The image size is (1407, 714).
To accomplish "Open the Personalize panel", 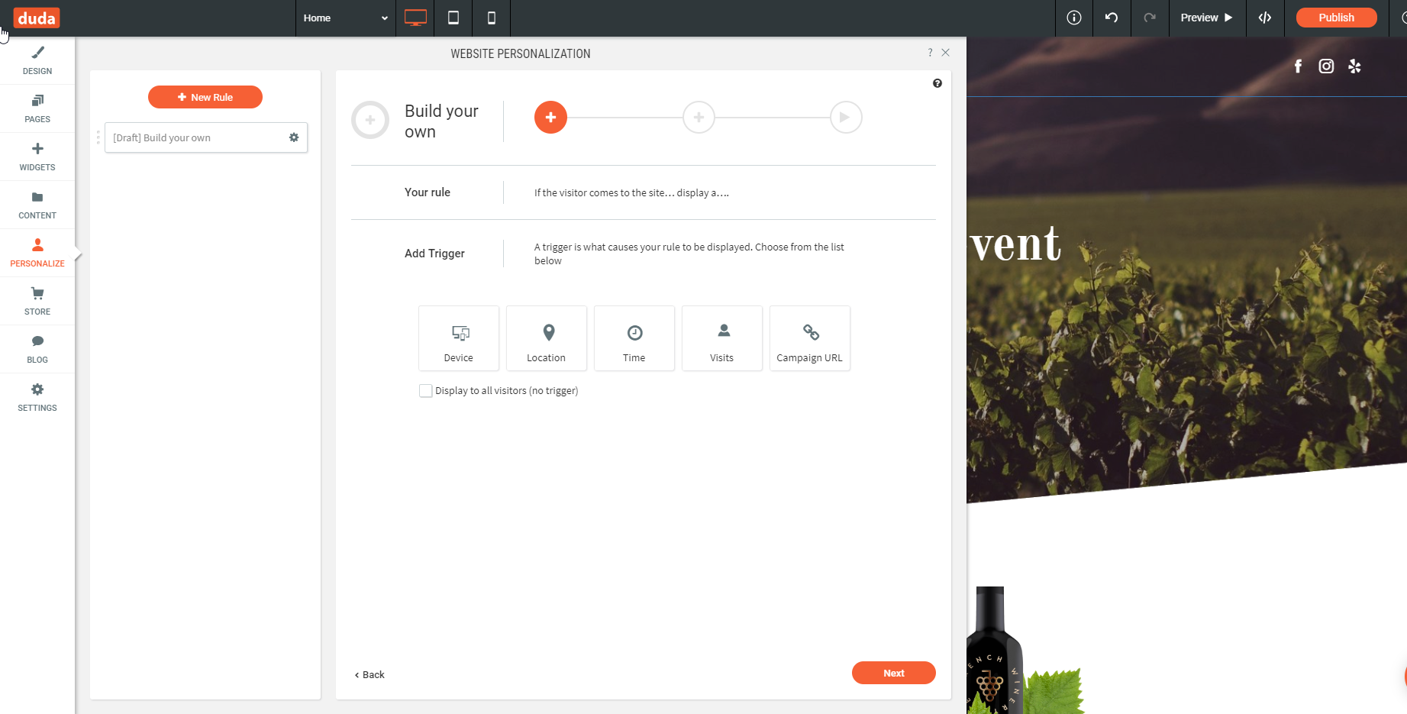I will point(37,253).
